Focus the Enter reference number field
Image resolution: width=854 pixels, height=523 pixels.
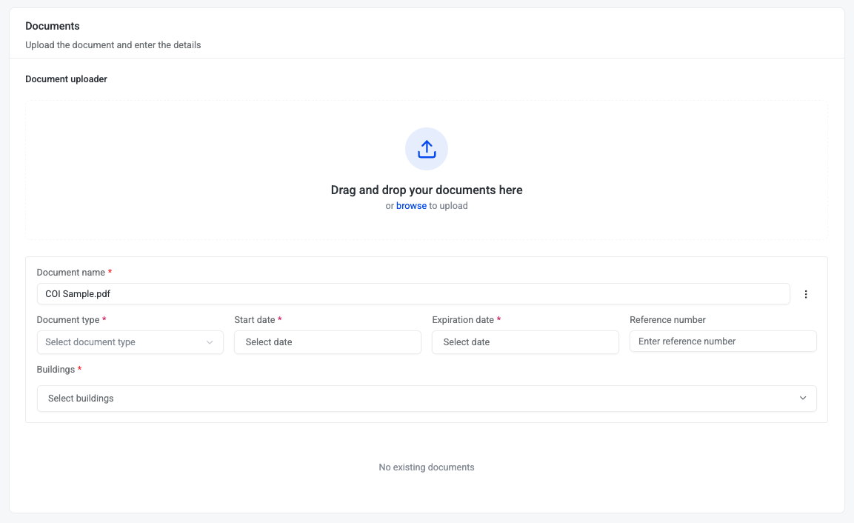click(723, 342)
